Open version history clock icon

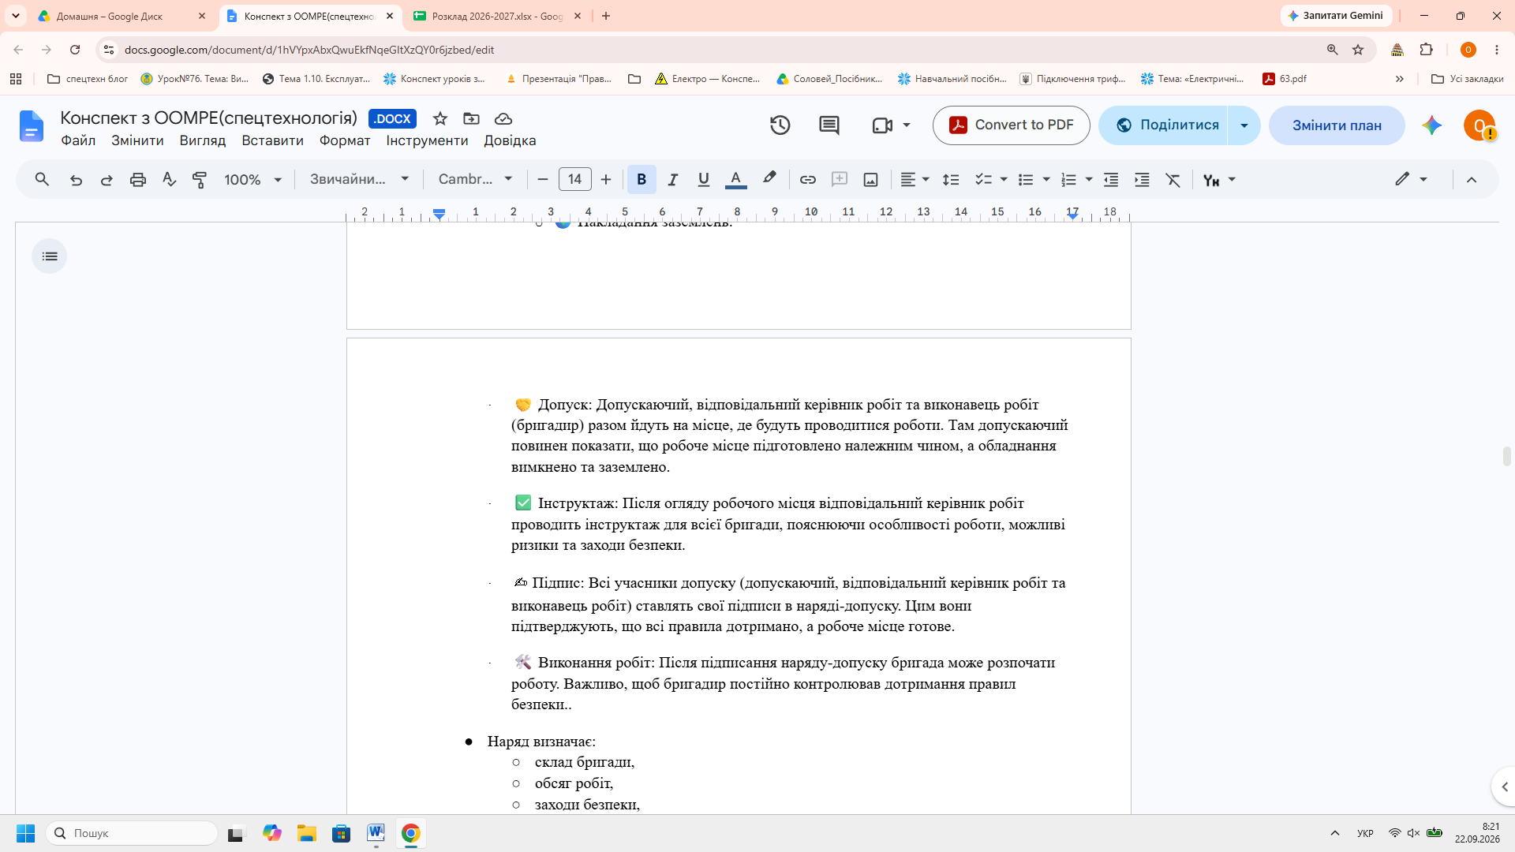click(780, 125)
